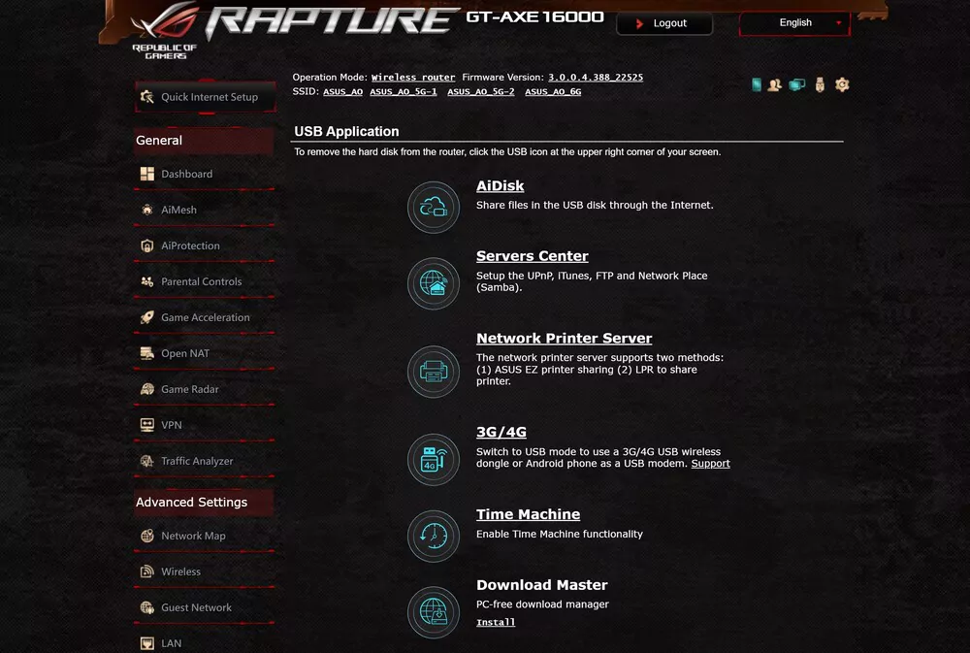The height and width of the screenshot is (653, 970).
Task: Click the users status icon in header
Action: (774, 84)
